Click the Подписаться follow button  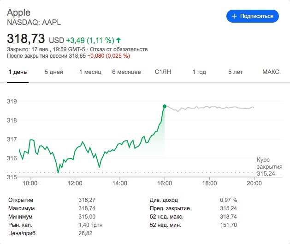tap(253, 16)
